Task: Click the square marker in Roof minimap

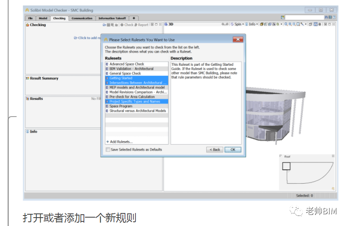Action: pos(286,166)
